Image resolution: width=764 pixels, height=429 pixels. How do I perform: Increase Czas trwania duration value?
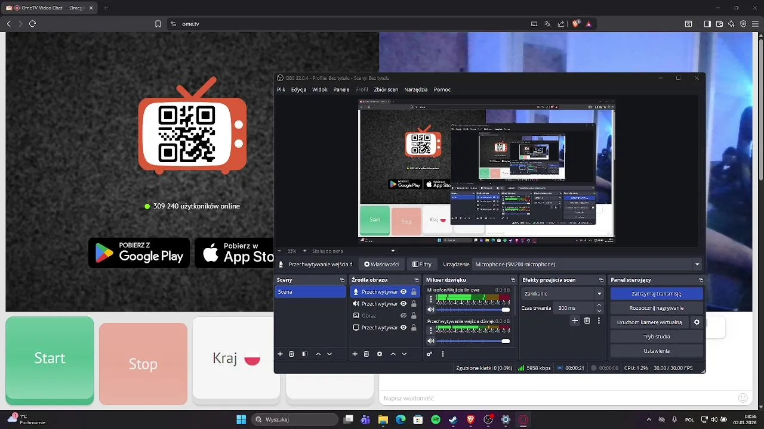tap(599, 305)
